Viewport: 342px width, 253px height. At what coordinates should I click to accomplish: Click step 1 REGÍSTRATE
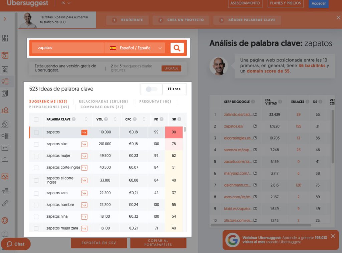[x=127, y=20]
